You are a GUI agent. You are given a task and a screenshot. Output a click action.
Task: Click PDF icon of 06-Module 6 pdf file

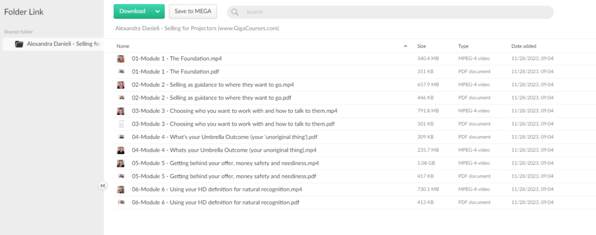pyautogui.click(x=120, y=202)
